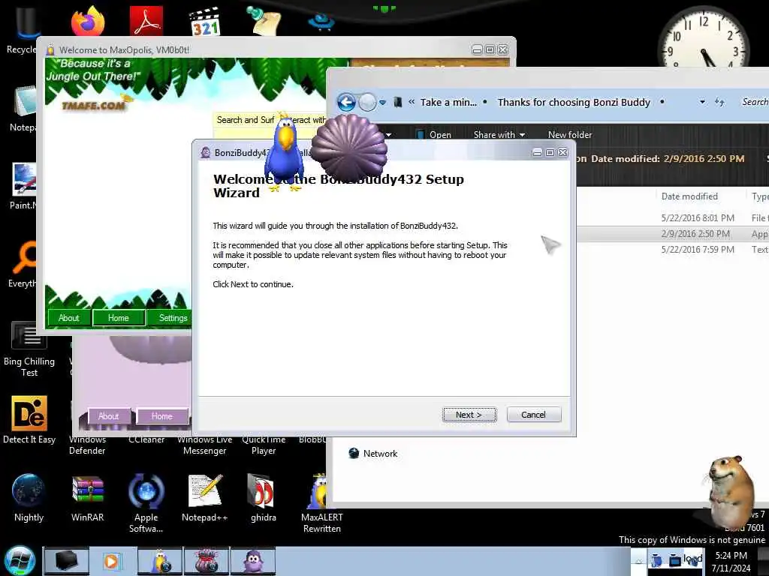This screenshot has height=576, width=769.
Task: Open the ghidra desktop icon
Action: click(264, 498)
